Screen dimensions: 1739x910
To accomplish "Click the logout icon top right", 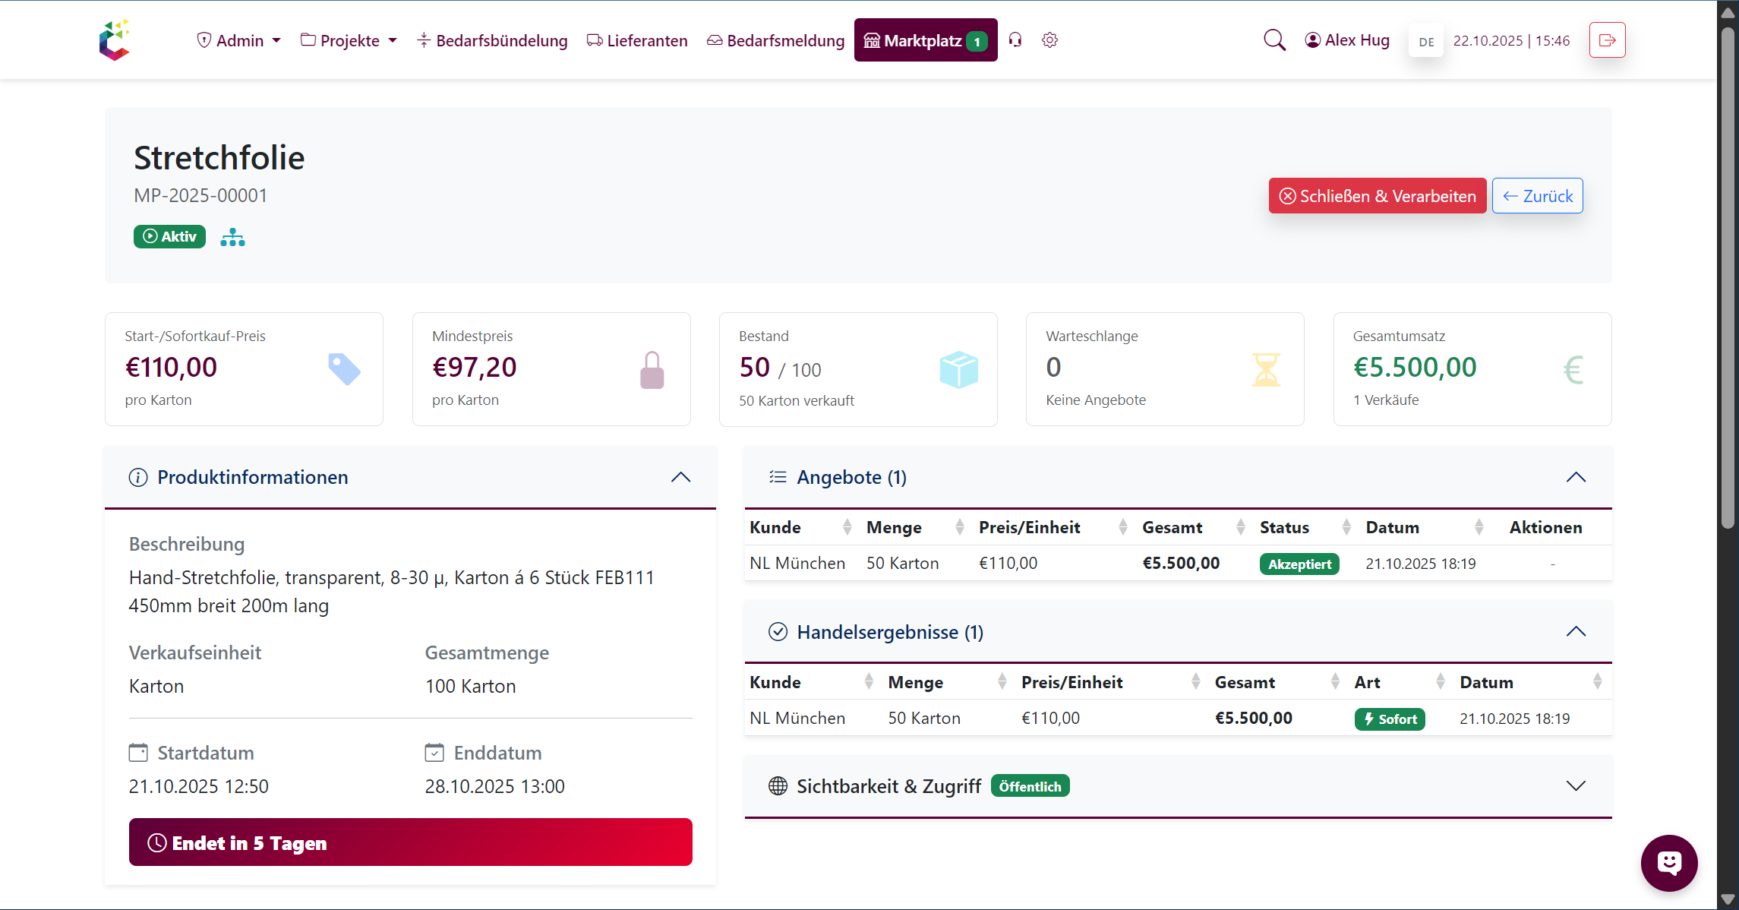I will pos(1607,39).
